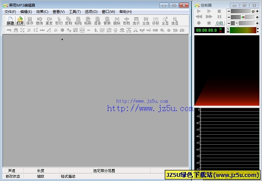Open the 效果(C) effects menu

[42, 12]
